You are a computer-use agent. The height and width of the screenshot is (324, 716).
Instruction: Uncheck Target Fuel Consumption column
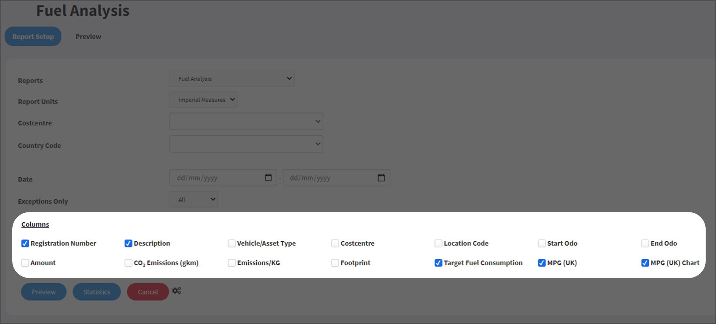[439, 263]
